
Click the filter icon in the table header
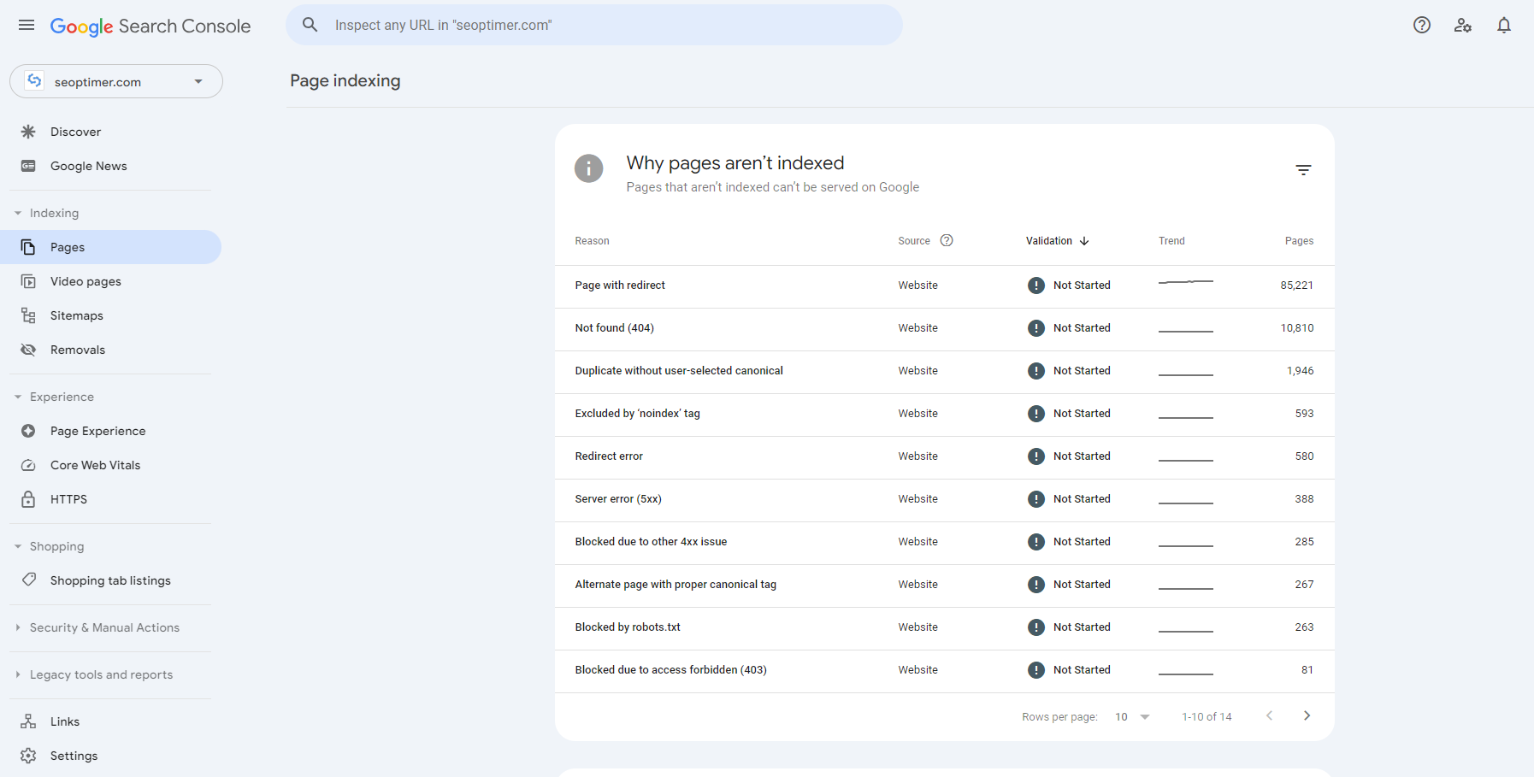point(1302,170)
